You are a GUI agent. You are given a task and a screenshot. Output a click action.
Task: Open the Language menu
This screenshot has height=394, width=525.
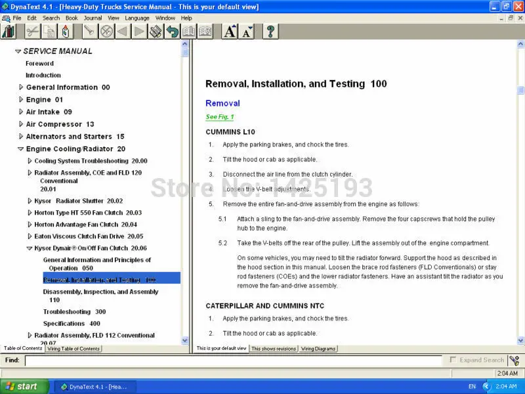click(x=137, y=18)
